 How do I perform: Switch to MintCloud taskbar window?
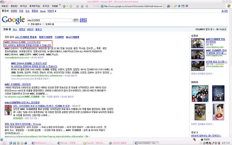click(43, 143)
